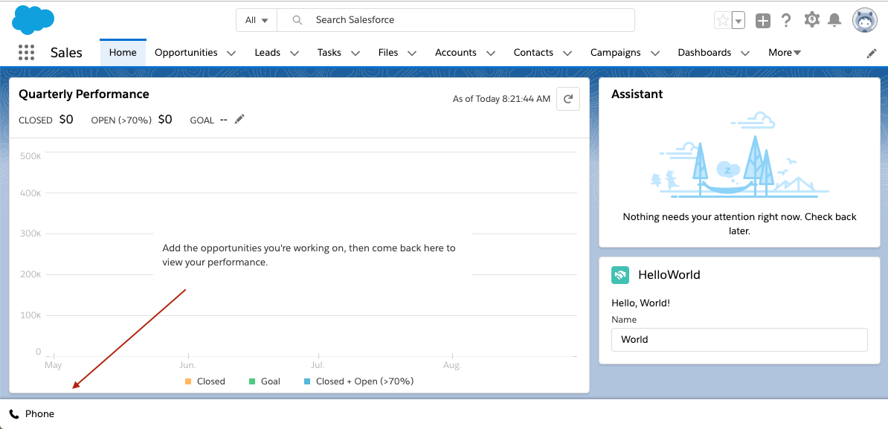Refresh the Quarterly Performance chart
Image resolution: width=888 pixels, height=429 pixels.
(x=568, y=98)
